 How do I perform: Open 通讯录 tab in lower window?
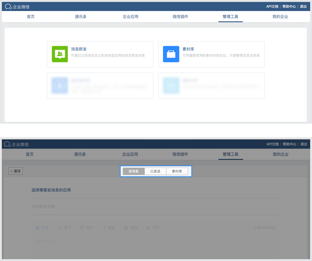click(80, 154)
